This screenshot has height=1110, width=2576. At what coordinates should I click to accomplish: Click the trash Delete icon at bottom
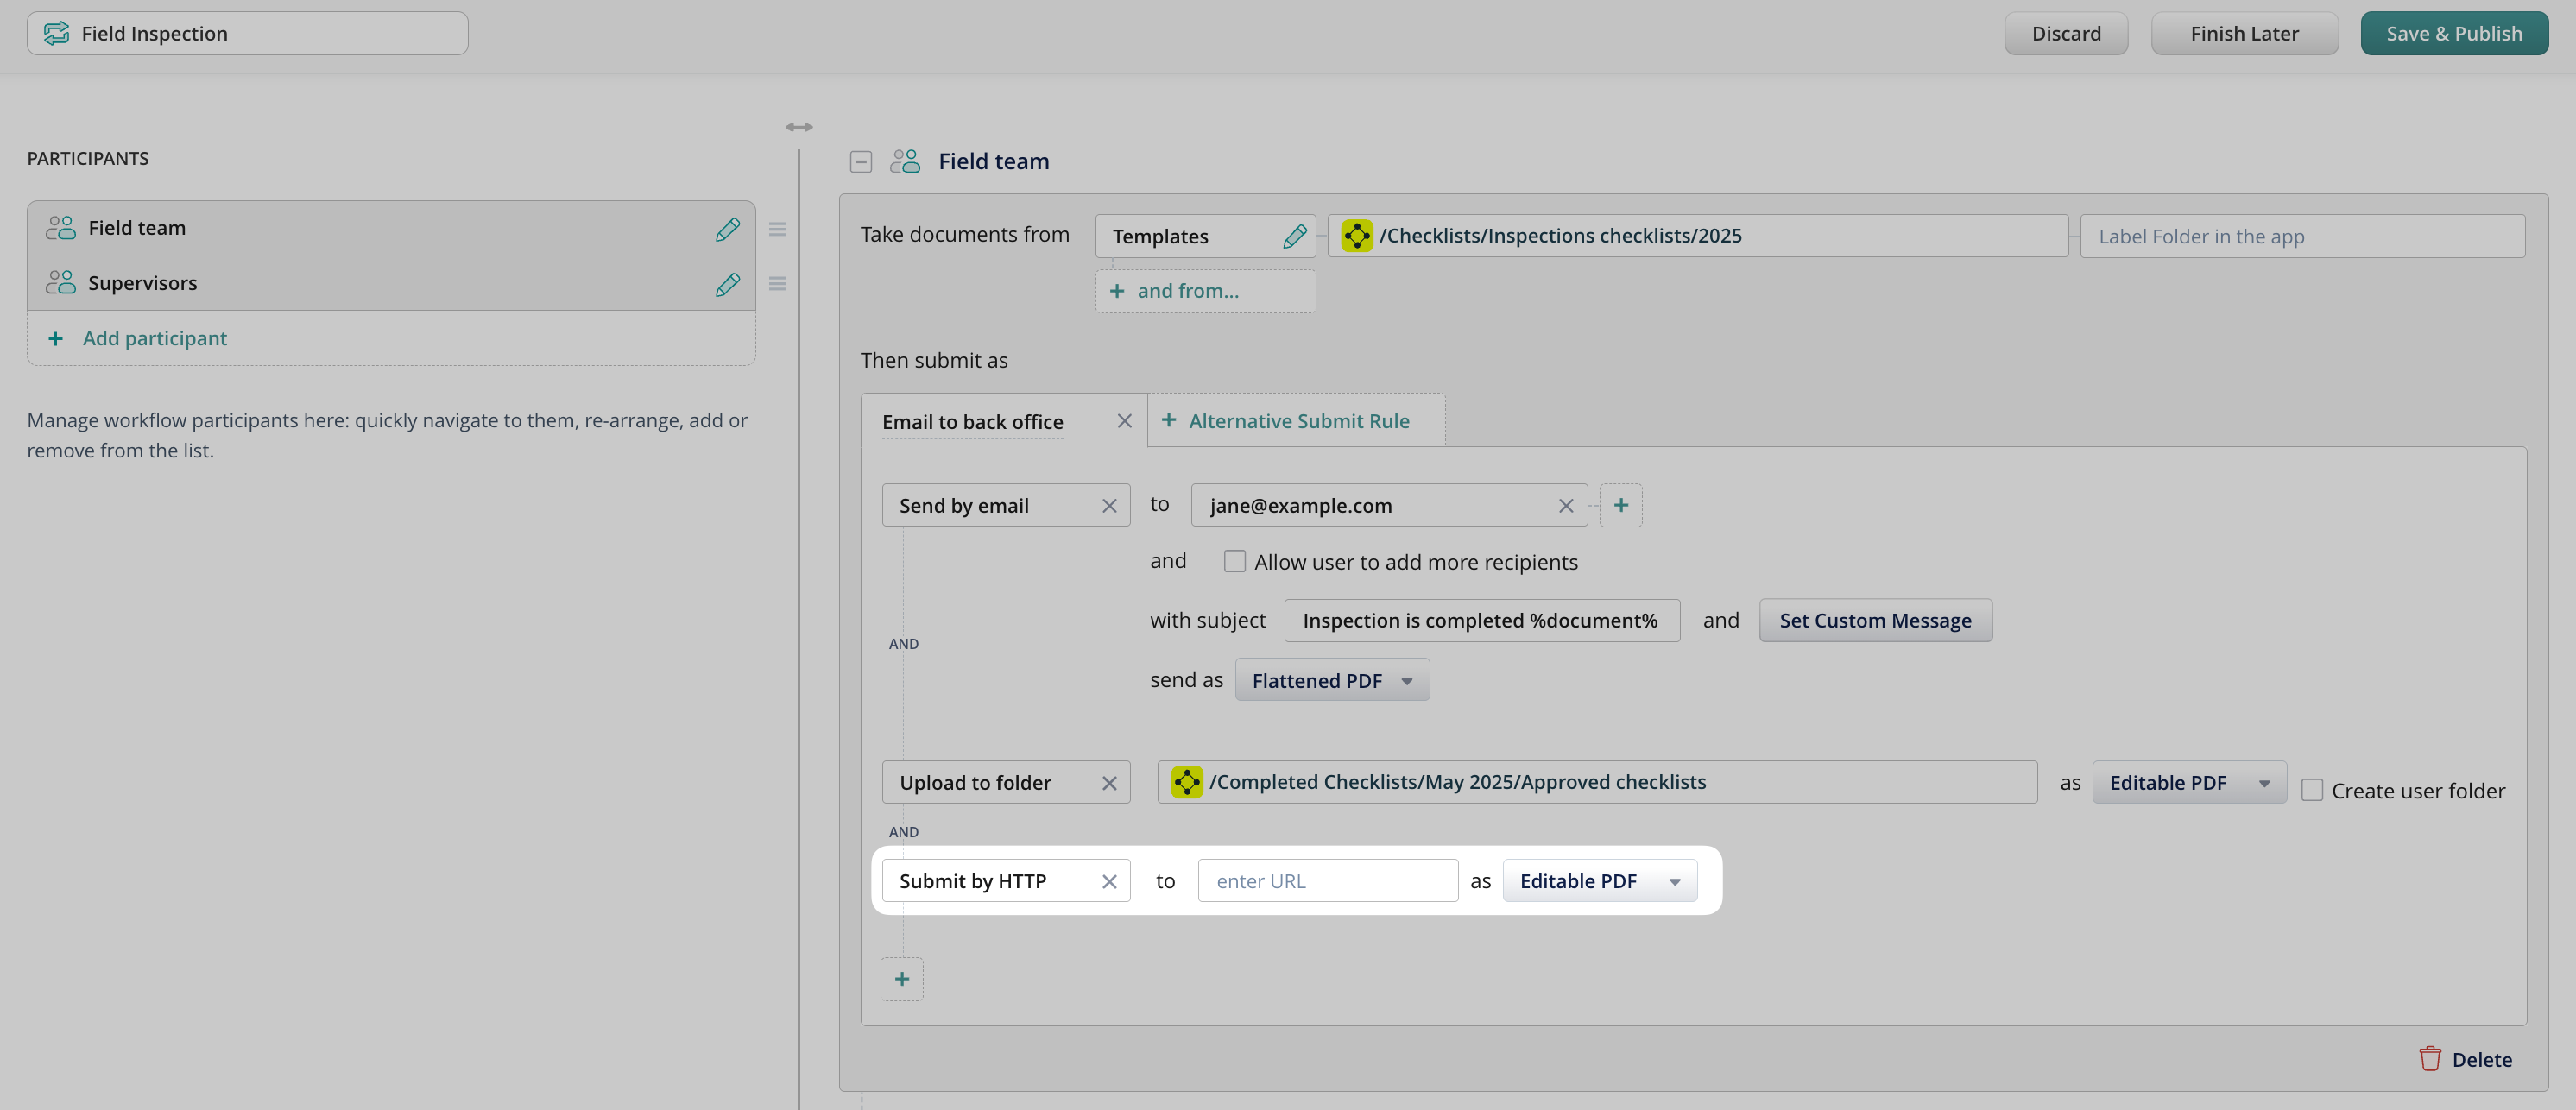2429,1059
